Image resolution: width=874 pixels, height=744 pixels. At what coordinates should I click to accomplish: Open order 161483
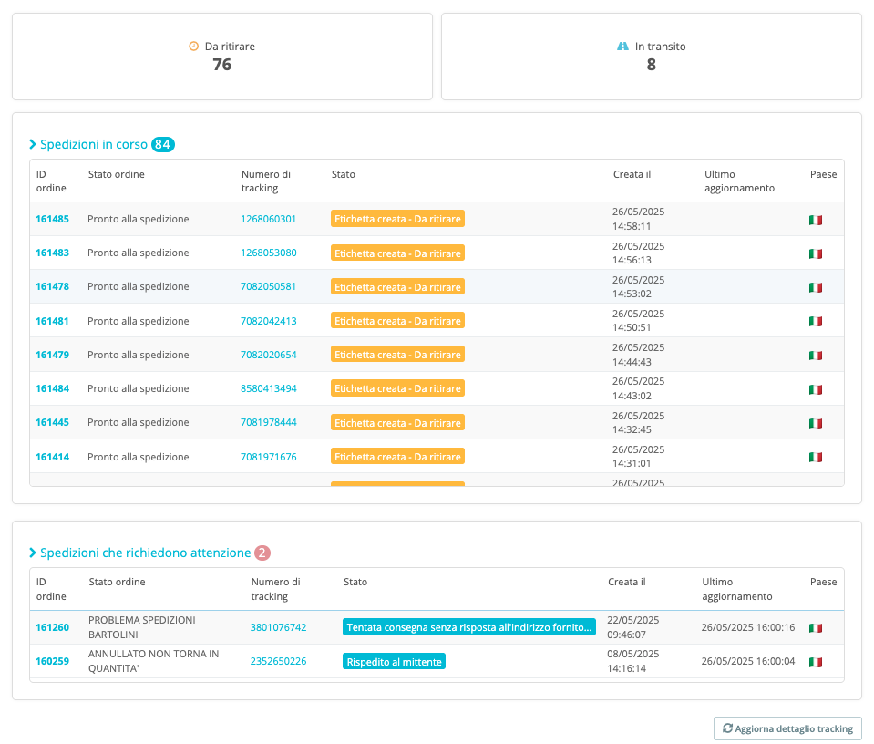pyautogui.click(x=52, y=253)
